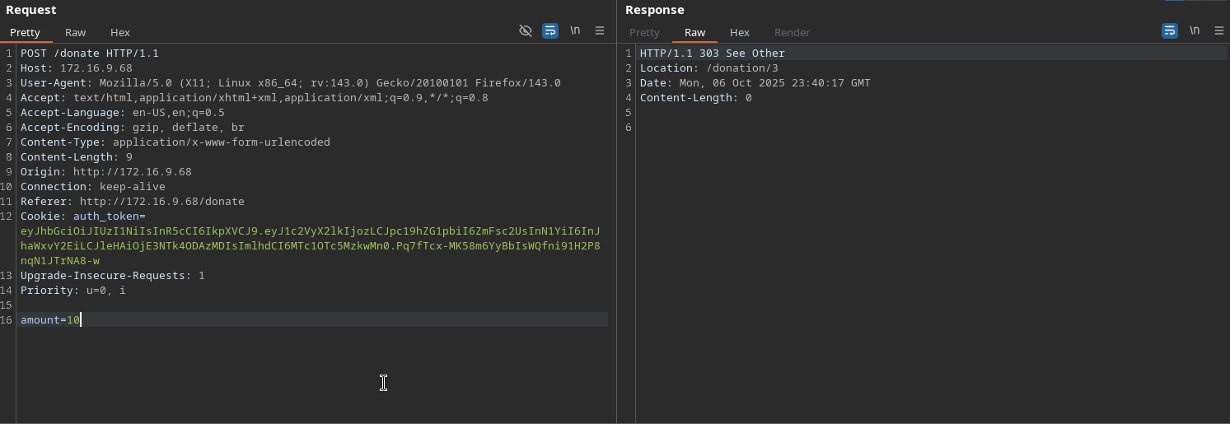
Task: Open the Request panel hamburger menu
Action: 600,30
